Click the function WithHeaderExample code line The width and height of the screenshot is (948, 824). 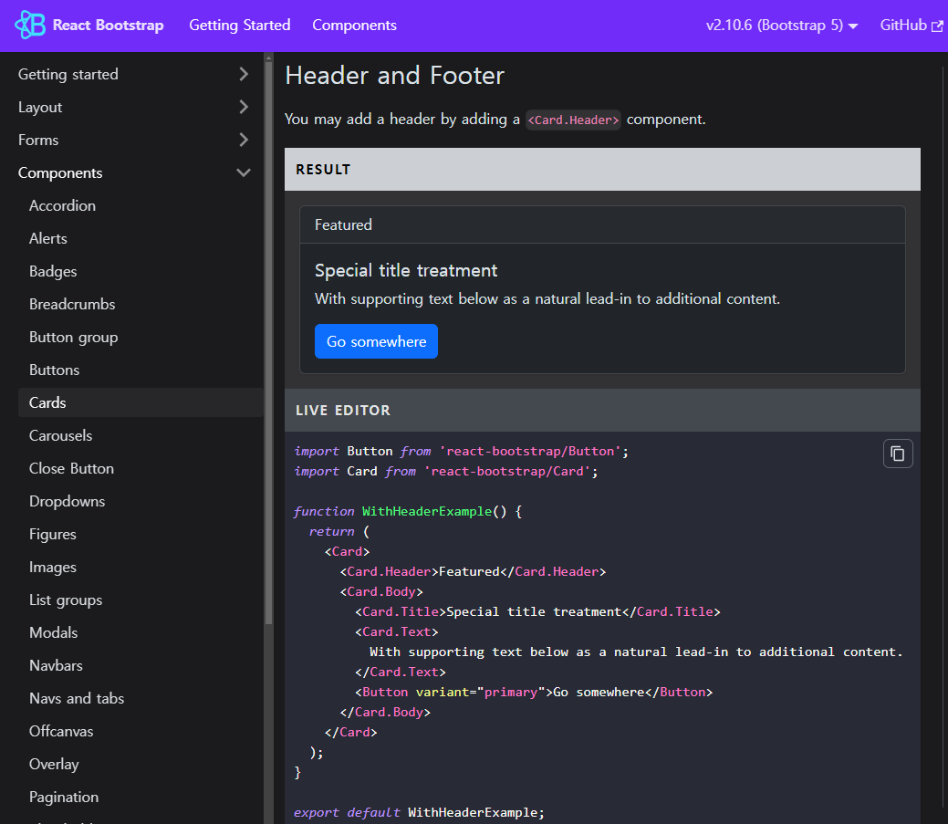(x=408, y=511)
